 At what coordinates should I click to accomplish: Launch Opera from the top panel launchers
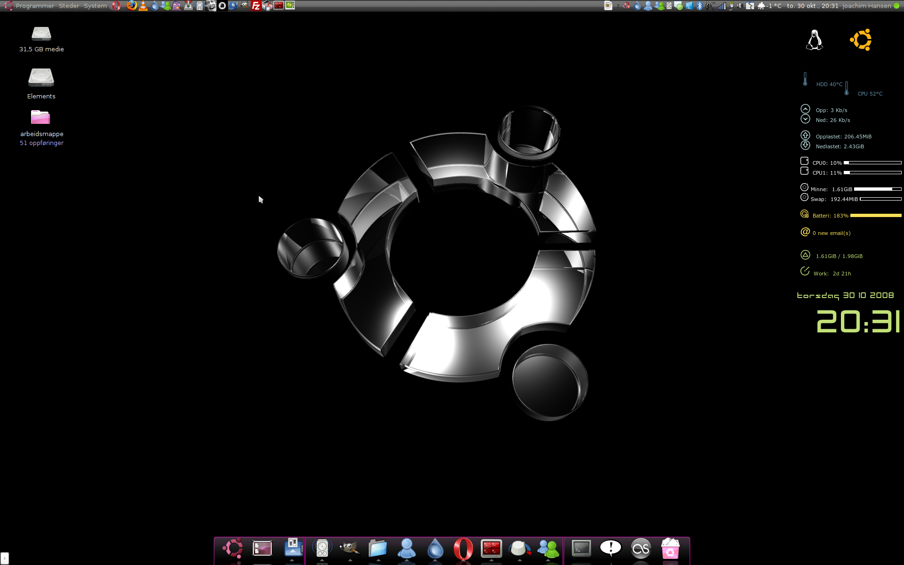coord(116,6)
